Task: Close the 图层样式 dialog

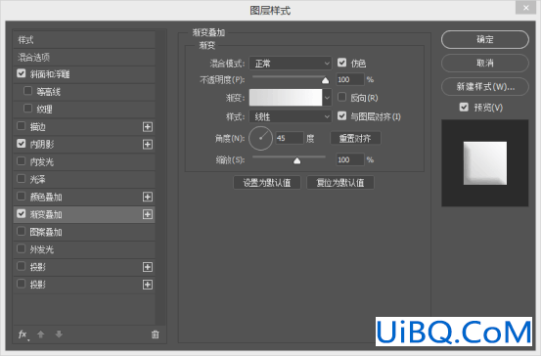Action: click(525, 8)
